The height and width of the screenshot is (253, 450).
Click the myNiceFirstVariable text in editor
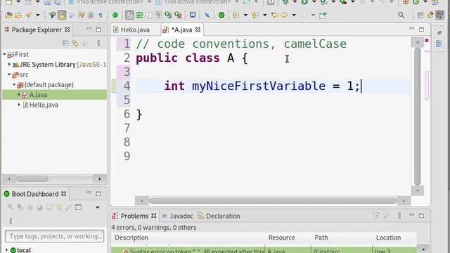[x=259, y=86]
